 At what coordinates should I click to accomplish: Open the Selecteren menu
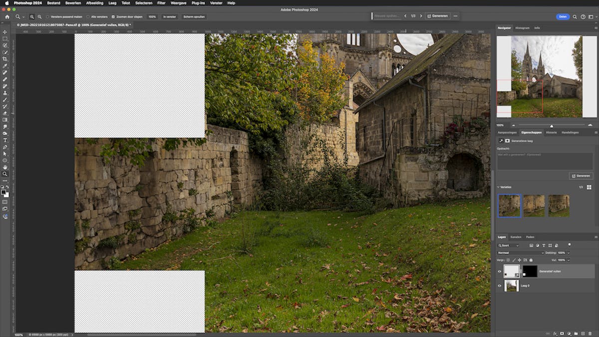click(144, 2)
